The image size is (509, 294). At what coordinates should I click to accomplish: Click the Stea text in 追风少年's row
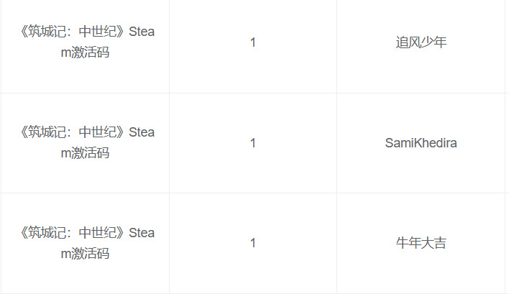[x=142, y=32]
